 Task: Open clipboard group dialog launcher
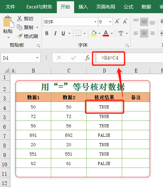coord(38,46)
